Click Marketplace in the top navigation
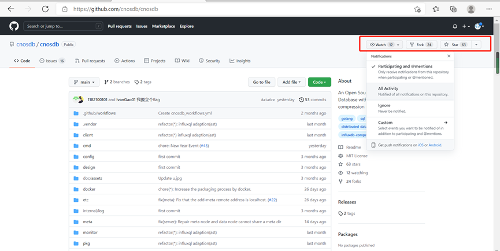The width and height of the screenshot is (500, 251). point(163,26)
